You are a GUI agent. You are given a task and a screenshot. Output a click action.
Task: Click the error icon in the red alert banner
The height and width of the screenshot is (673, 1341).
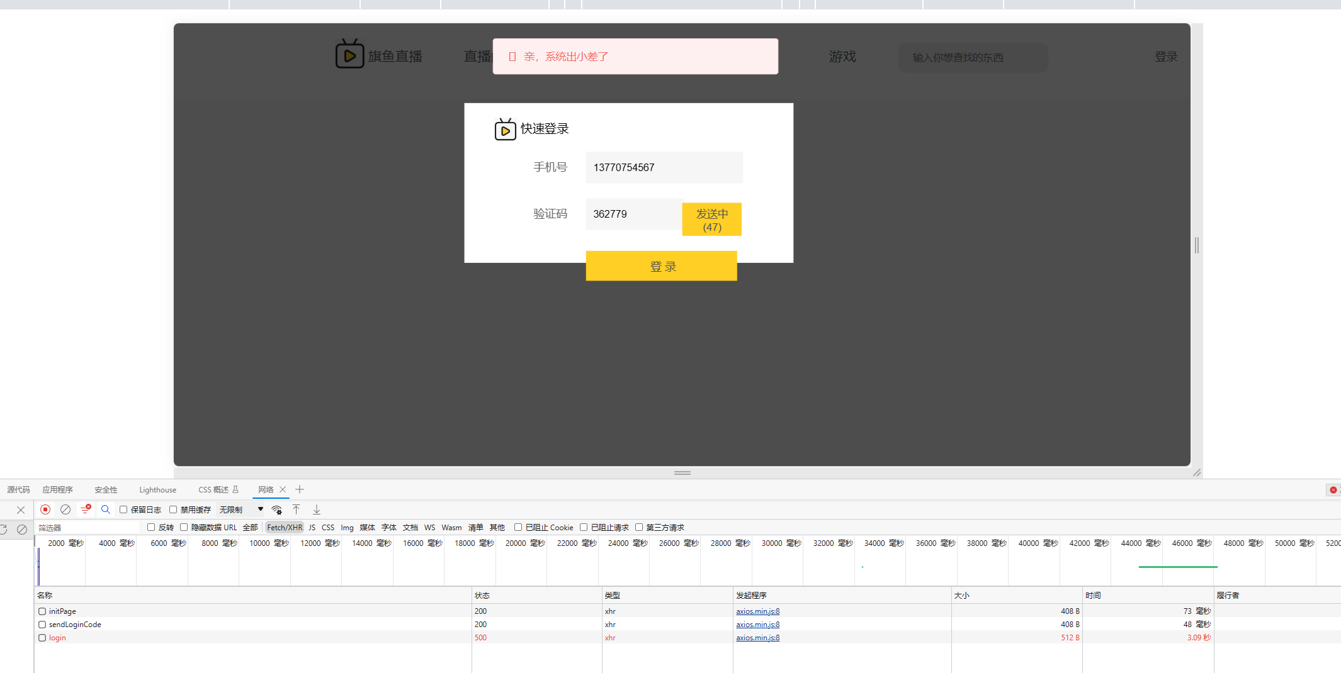pyautogui.click(x=512, y=57)
